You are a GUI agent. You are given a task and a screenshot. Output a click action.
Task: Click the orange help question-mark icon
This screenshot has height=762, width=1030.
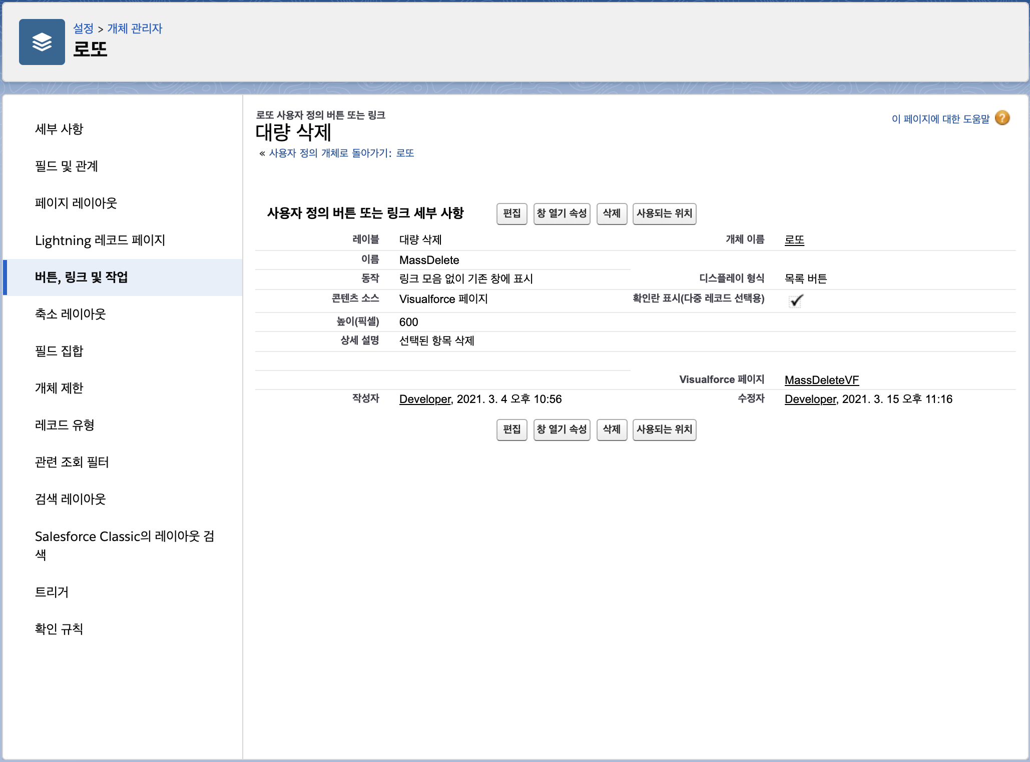(x=1002, y=118)
